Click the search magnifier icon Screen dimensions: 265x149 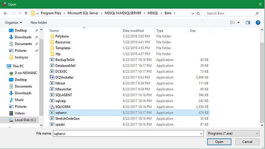[257, 13]
